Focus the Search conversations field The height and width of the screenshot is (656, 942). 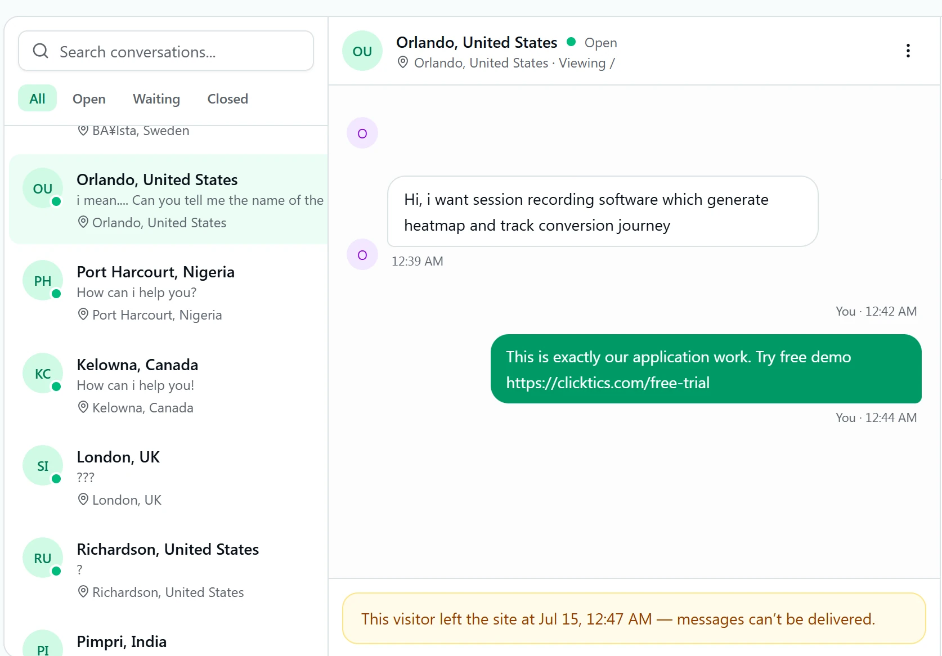point(166,51)
